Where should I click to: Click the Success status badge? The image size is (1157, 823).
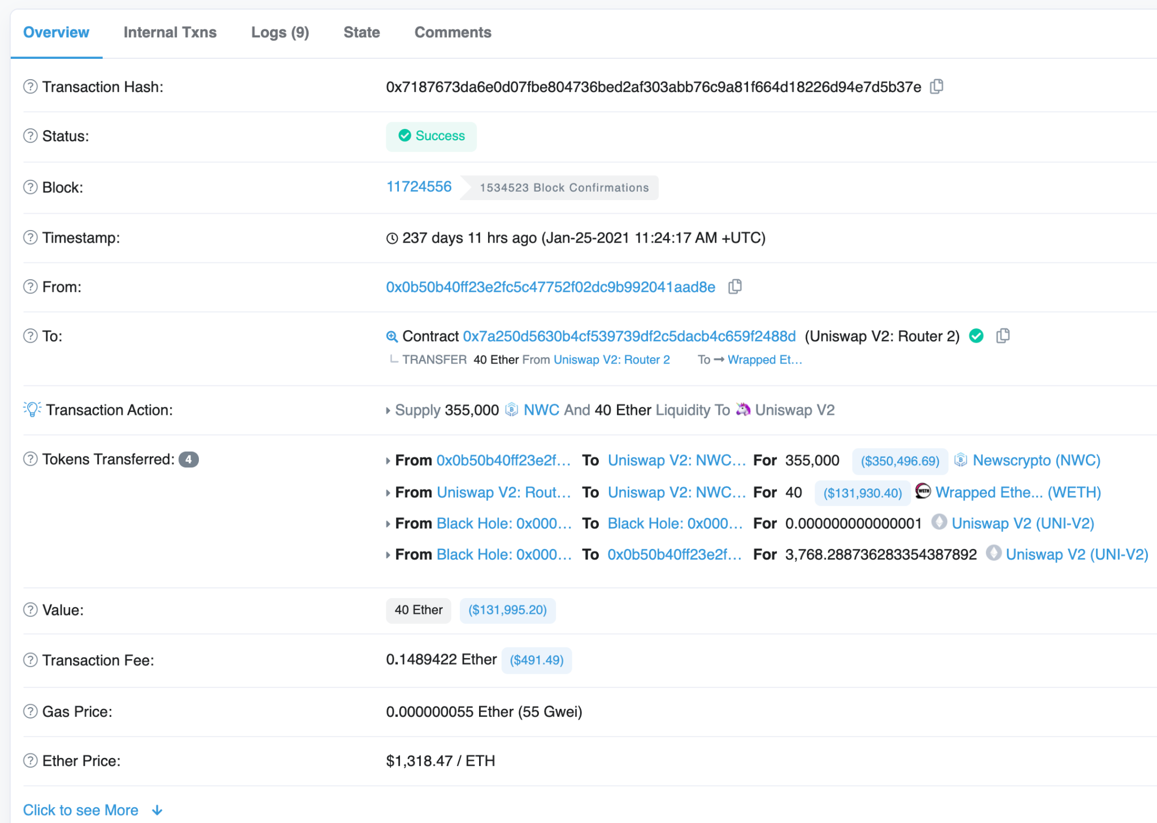point(431,136)
